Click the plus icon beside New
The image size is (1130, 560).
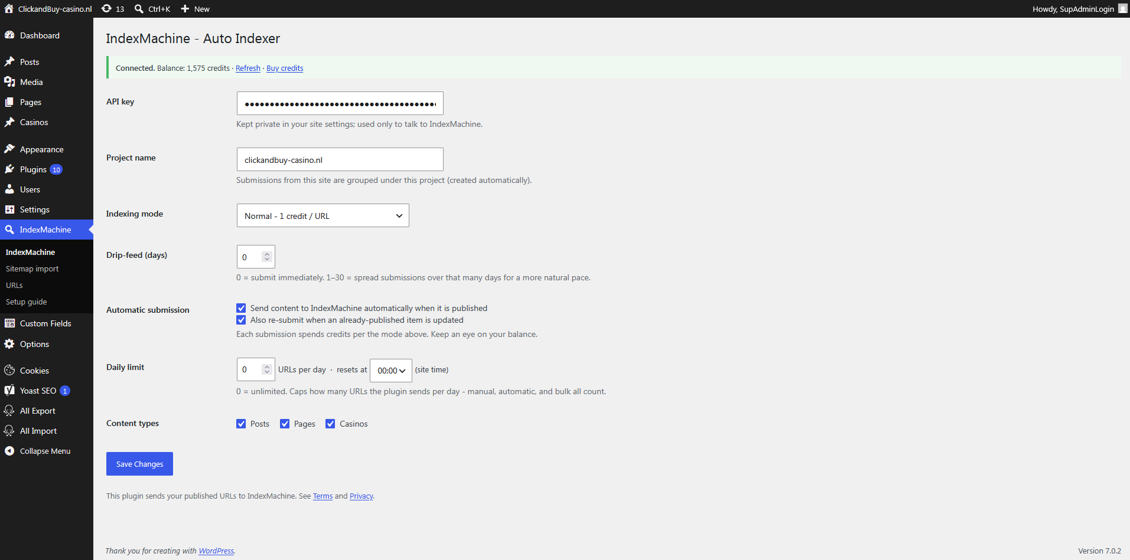(185, 9)
